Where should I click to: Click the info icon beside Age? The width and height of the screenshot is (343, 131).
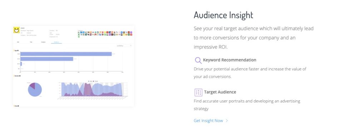pyautogui.click(x=18, y=51)
